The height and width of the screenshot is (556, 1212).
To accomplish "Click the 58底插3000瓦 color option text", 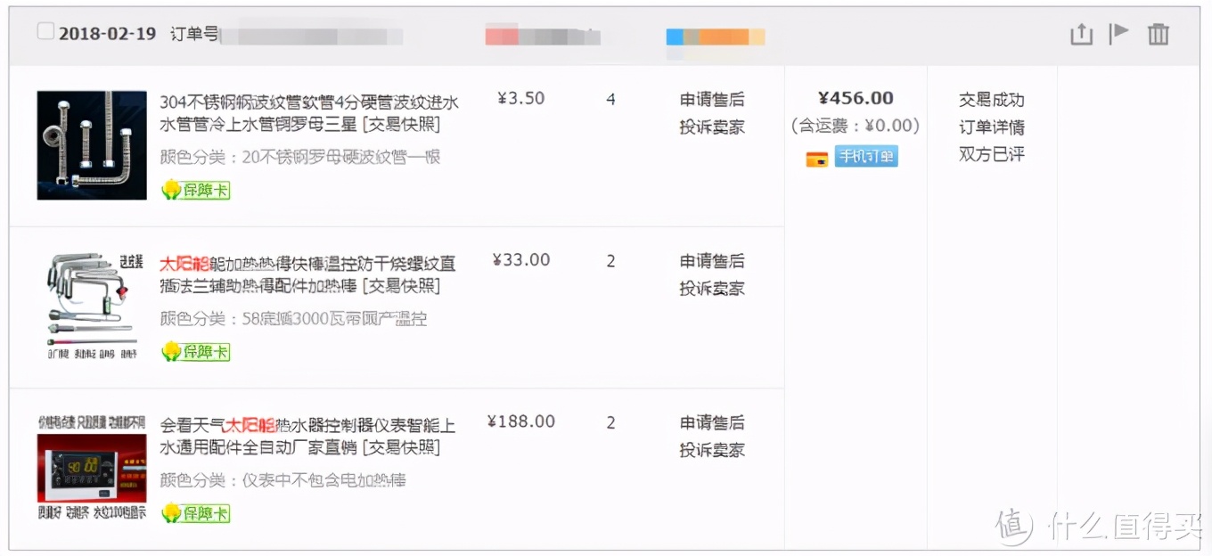I will click(x=293, y=319).
